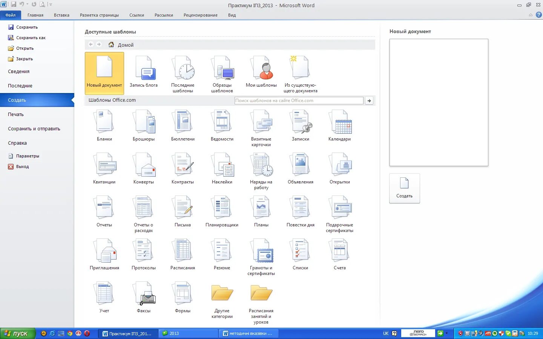This screenshot has width=543, height=339.
Task: Switch to the Рецензирование ribbon tab
Action: click(201, 15)
